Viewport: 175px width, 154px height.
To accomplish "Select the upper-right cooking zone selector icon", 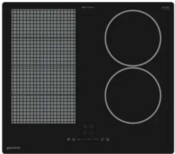I will (x=91, y=126).
